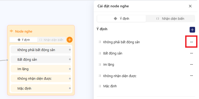This screenshot has width=199, height=99.
Task: Click the waveform icon of Node nghe
Action: click(11, 31)
